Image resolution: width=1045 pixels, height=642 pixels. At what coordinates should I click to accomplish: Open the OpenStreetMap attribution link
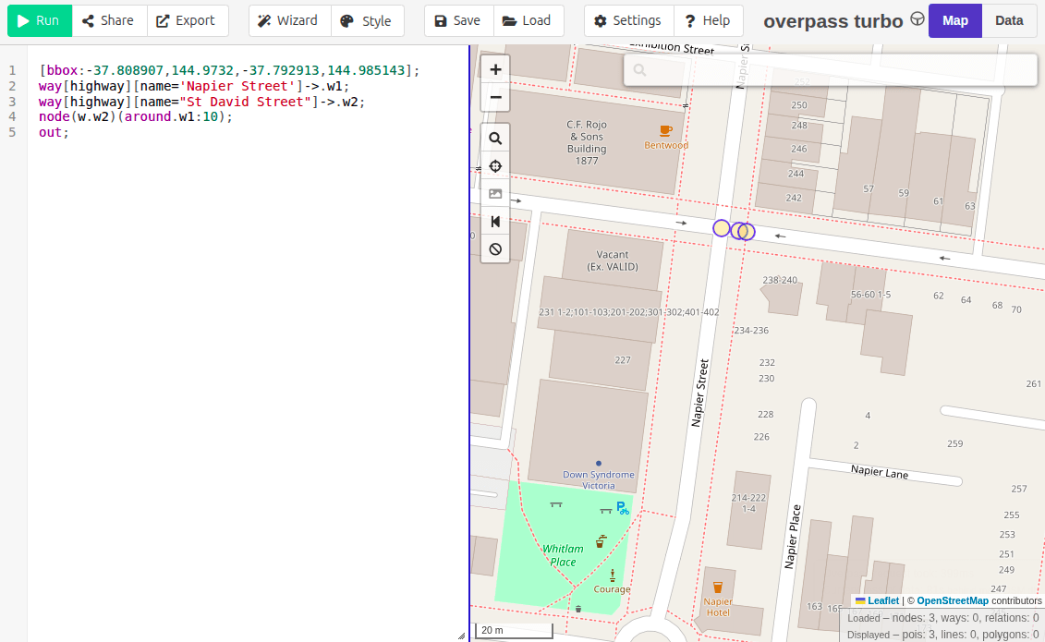point(953,600)
